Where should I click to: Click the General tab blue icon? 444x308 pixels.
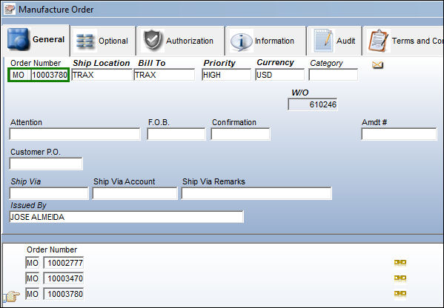click(x=18, y=39)
